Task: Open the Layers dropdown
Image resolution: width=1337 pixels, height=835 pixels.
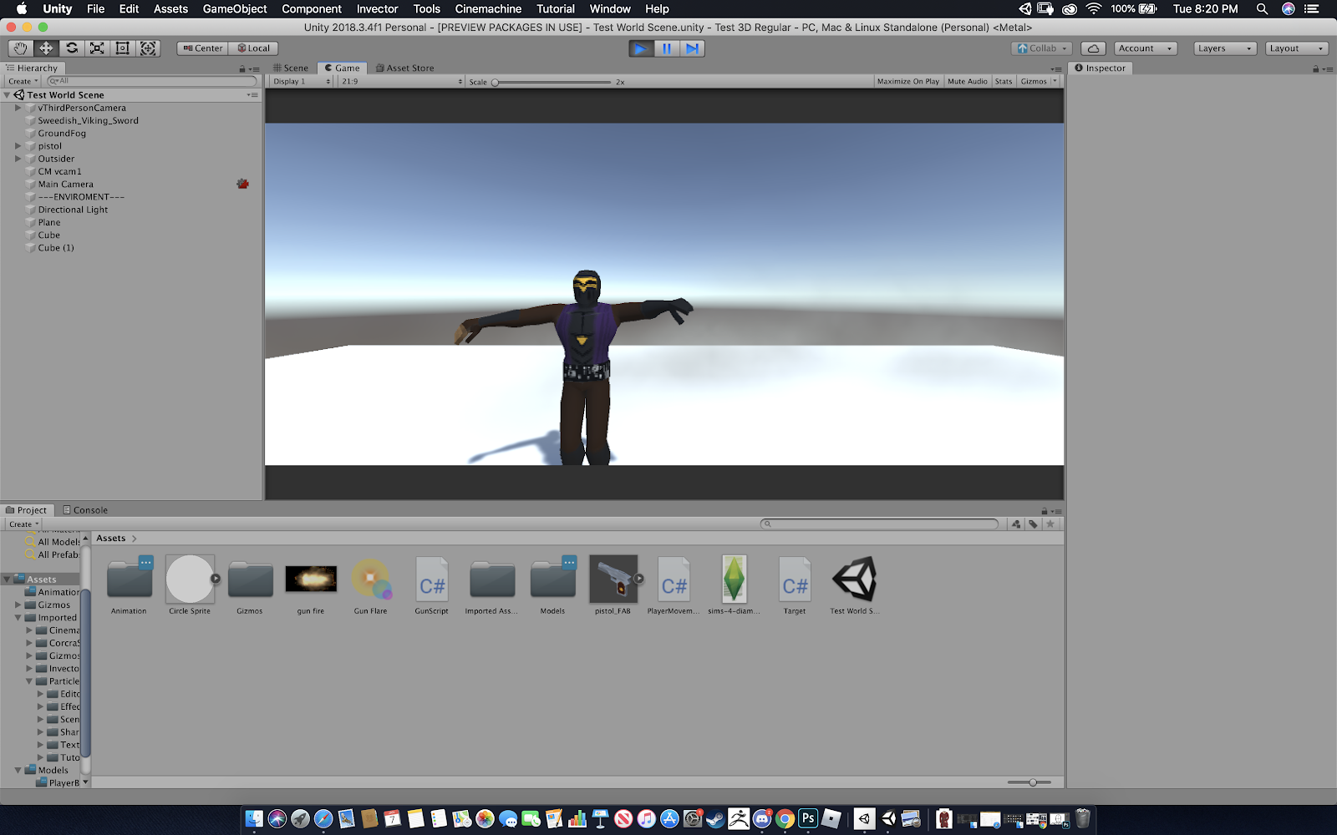Action: click(1225, 48)
